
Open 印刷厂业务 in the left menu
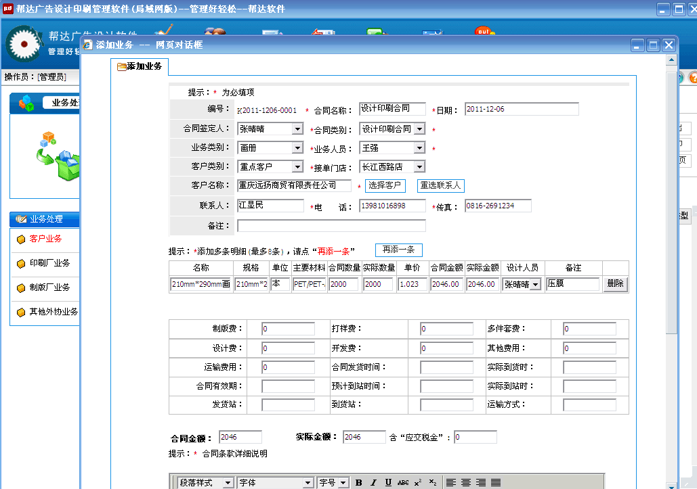(49, 263)
